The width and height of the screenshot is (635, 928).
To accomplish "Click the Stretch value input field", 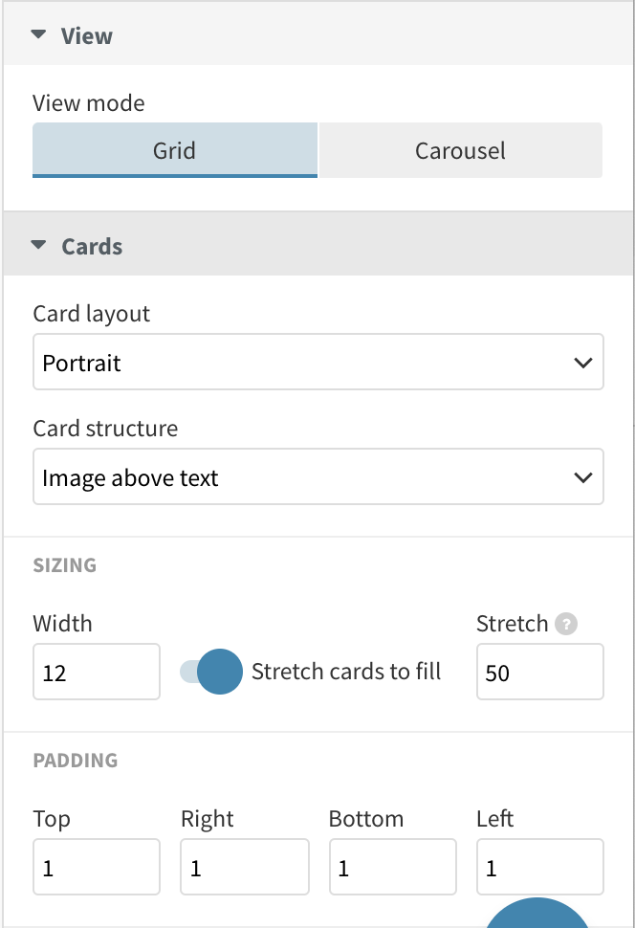I will click(540, 672).
